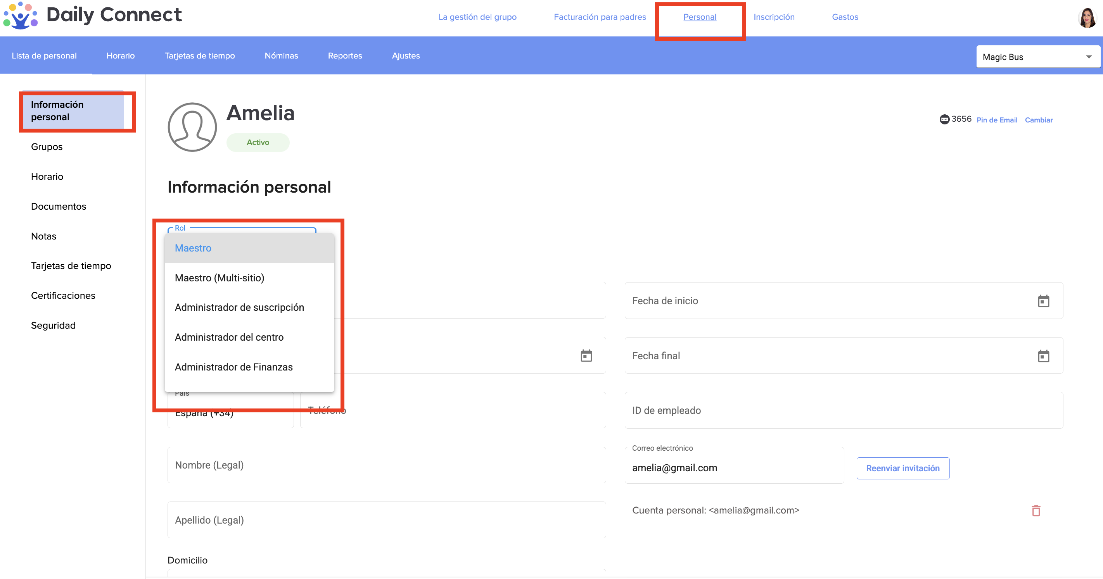Click the Pin de Email link
This screenshot has height=579, width=1103.
(x=996, y=120)
